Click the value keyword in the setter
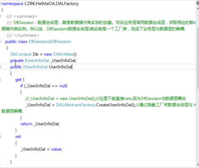Screen dimensions: 199x168 tap(56, 149)
